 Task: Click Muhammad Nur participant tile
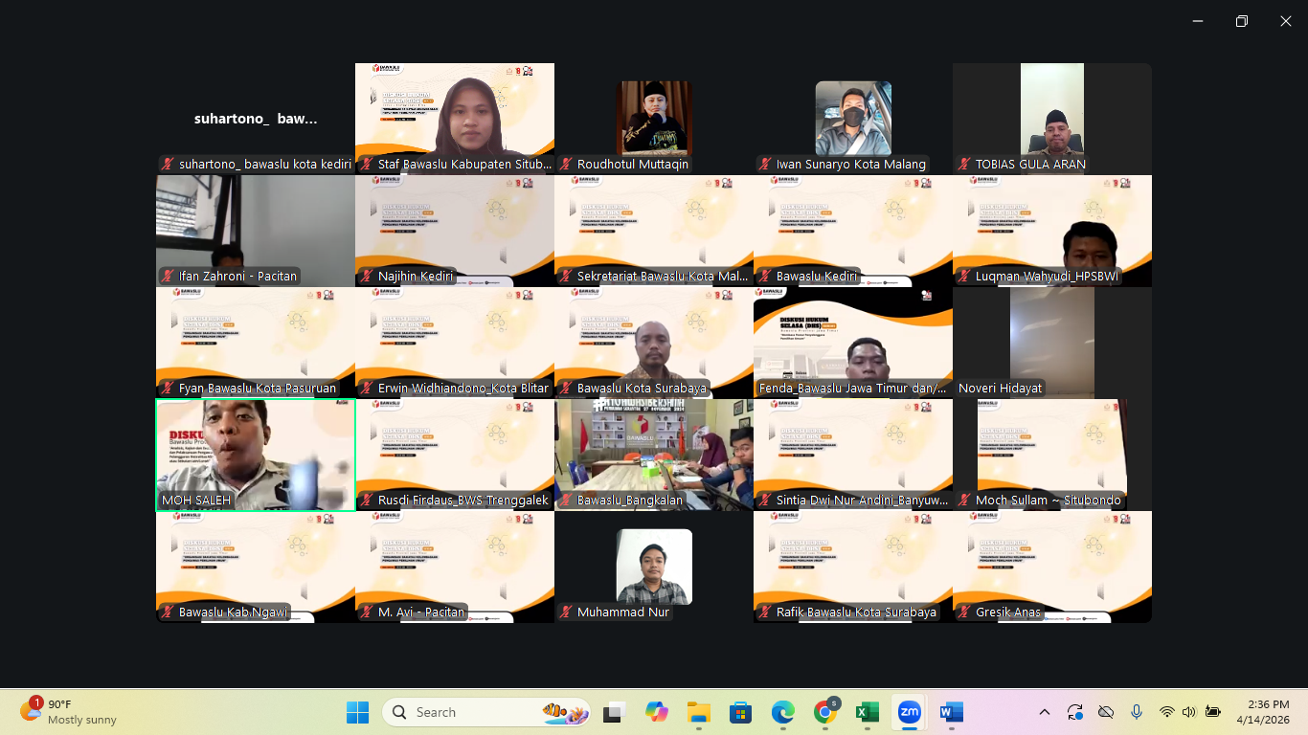(x=654, y=567)
